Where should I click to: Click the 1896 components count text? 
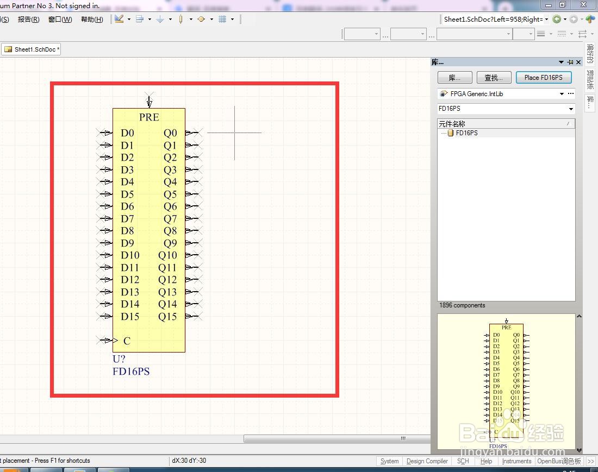pos(462,305)
